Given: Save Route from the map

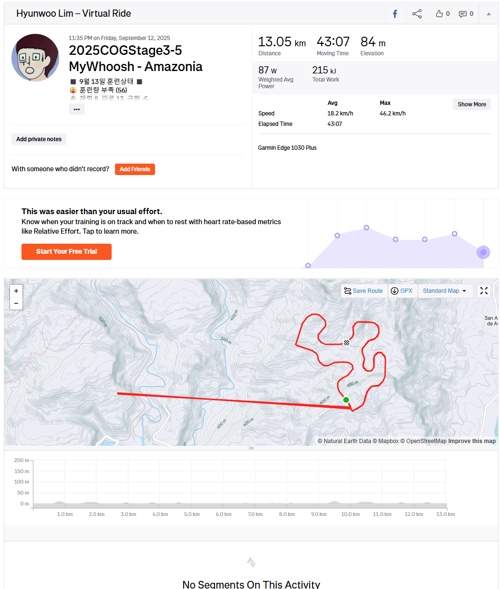Looking at the screenshot, I should 364,291.
